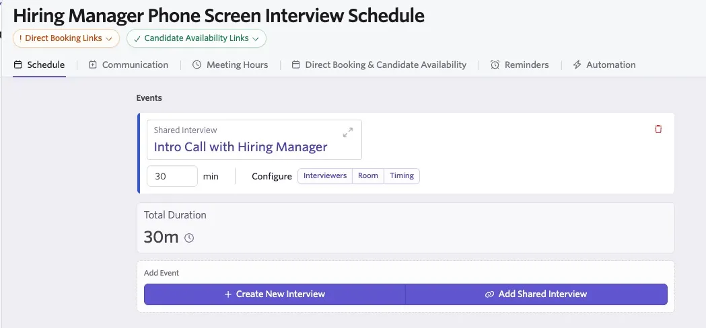706x328 pixels.
Task: Click Create New Interview button
Action: coord(275,294)
